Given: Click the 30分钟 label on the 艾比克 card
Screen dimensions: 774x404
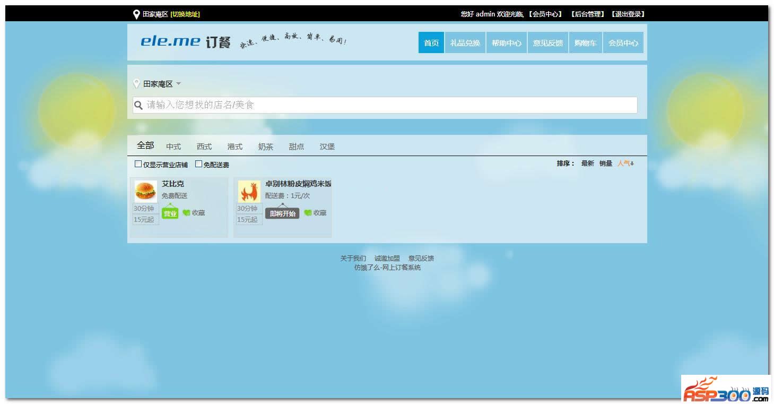Looking at the screenshot, I should [x=144, y=209].
